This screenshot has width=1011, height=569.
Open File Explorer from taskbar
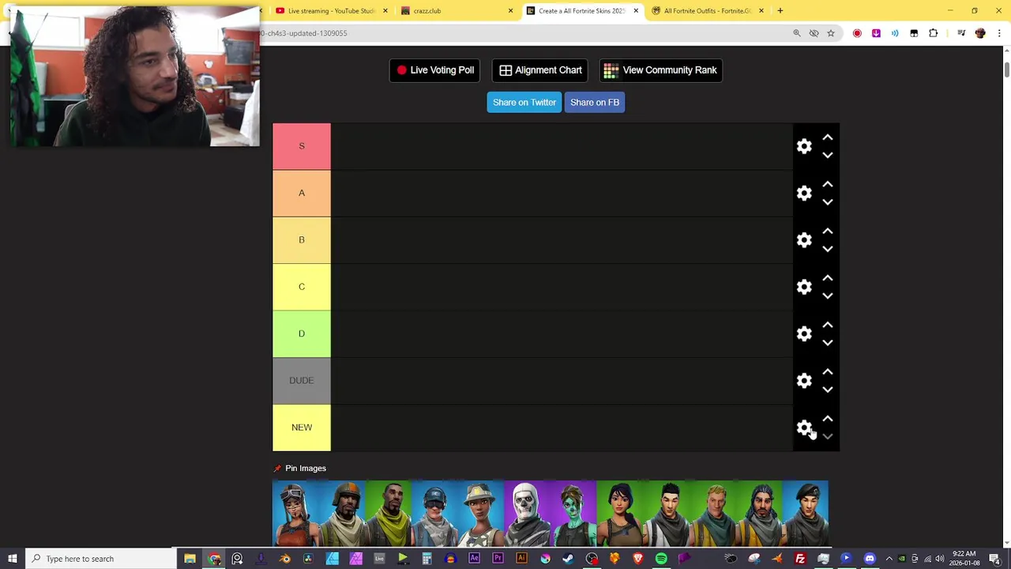coord(190,559)
